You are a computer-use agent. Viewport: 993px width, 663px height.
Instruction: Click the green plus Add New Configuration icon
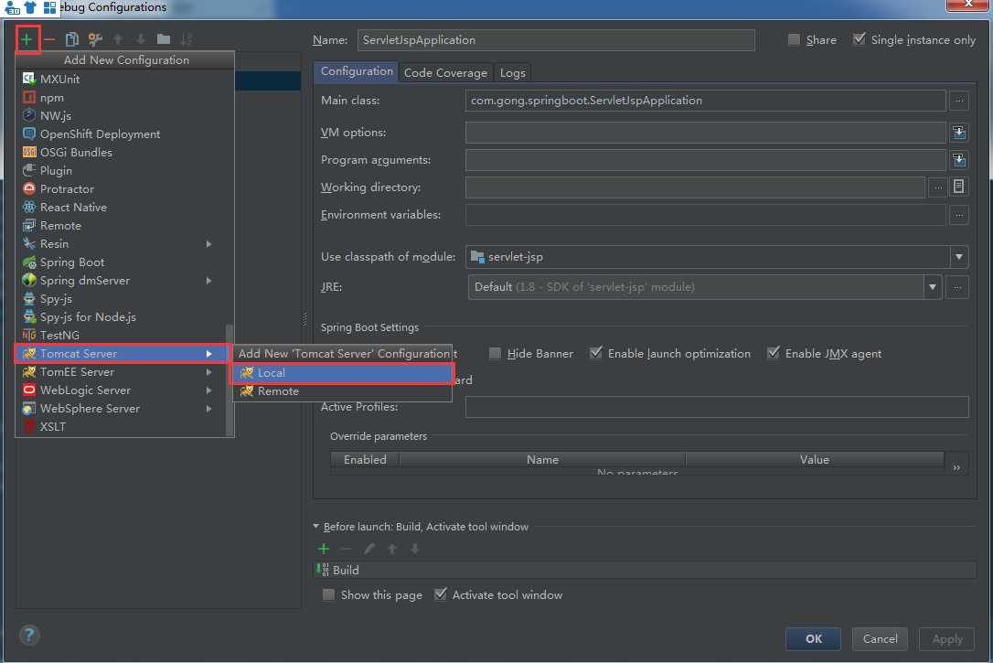(27, 39)
